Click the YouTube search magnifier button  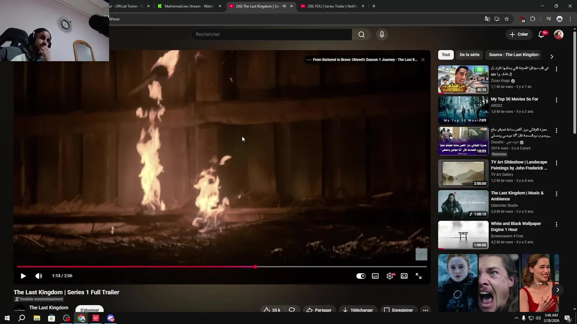[x=362, y=35]
